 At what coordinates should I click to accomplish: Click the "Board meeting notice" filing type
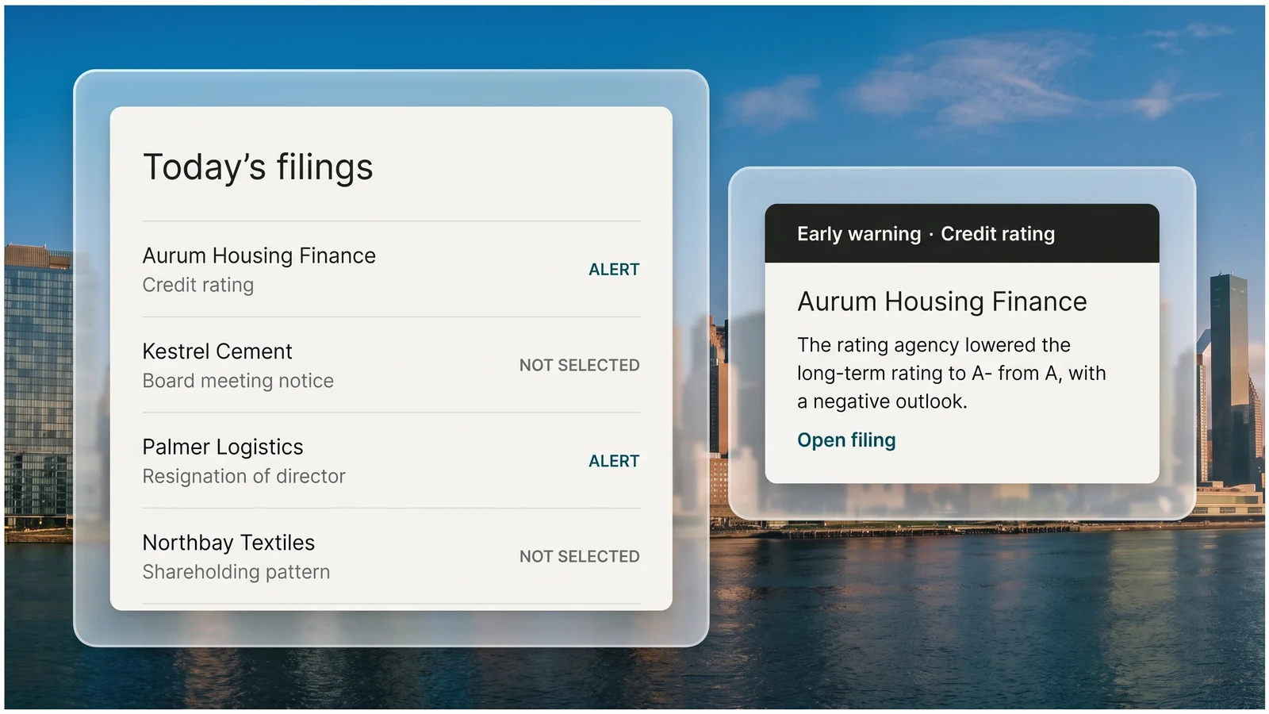[x=238, y=381]
